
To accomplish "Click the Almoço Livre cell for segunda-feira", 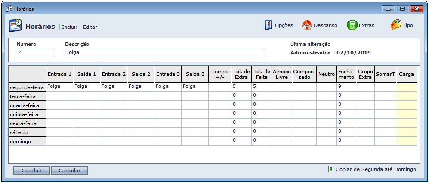I will tap(282, 87).
